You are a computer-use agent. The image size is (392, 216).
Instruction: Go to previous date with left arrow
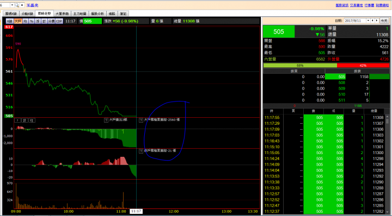click(x=372, y=21)
